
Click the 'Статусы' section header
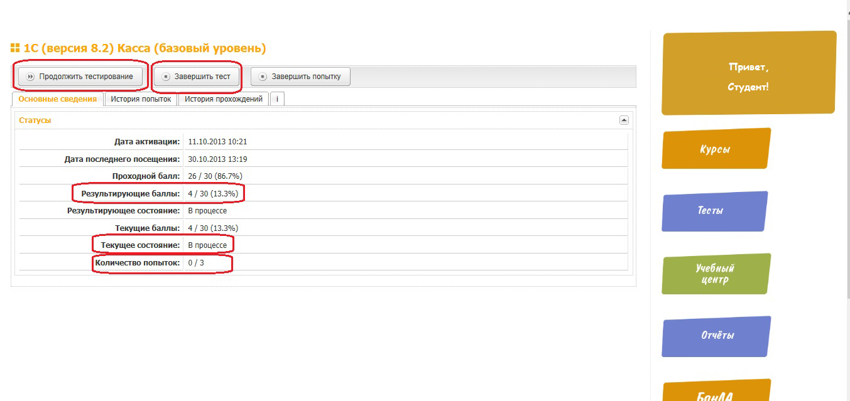(x=35, y=120)
